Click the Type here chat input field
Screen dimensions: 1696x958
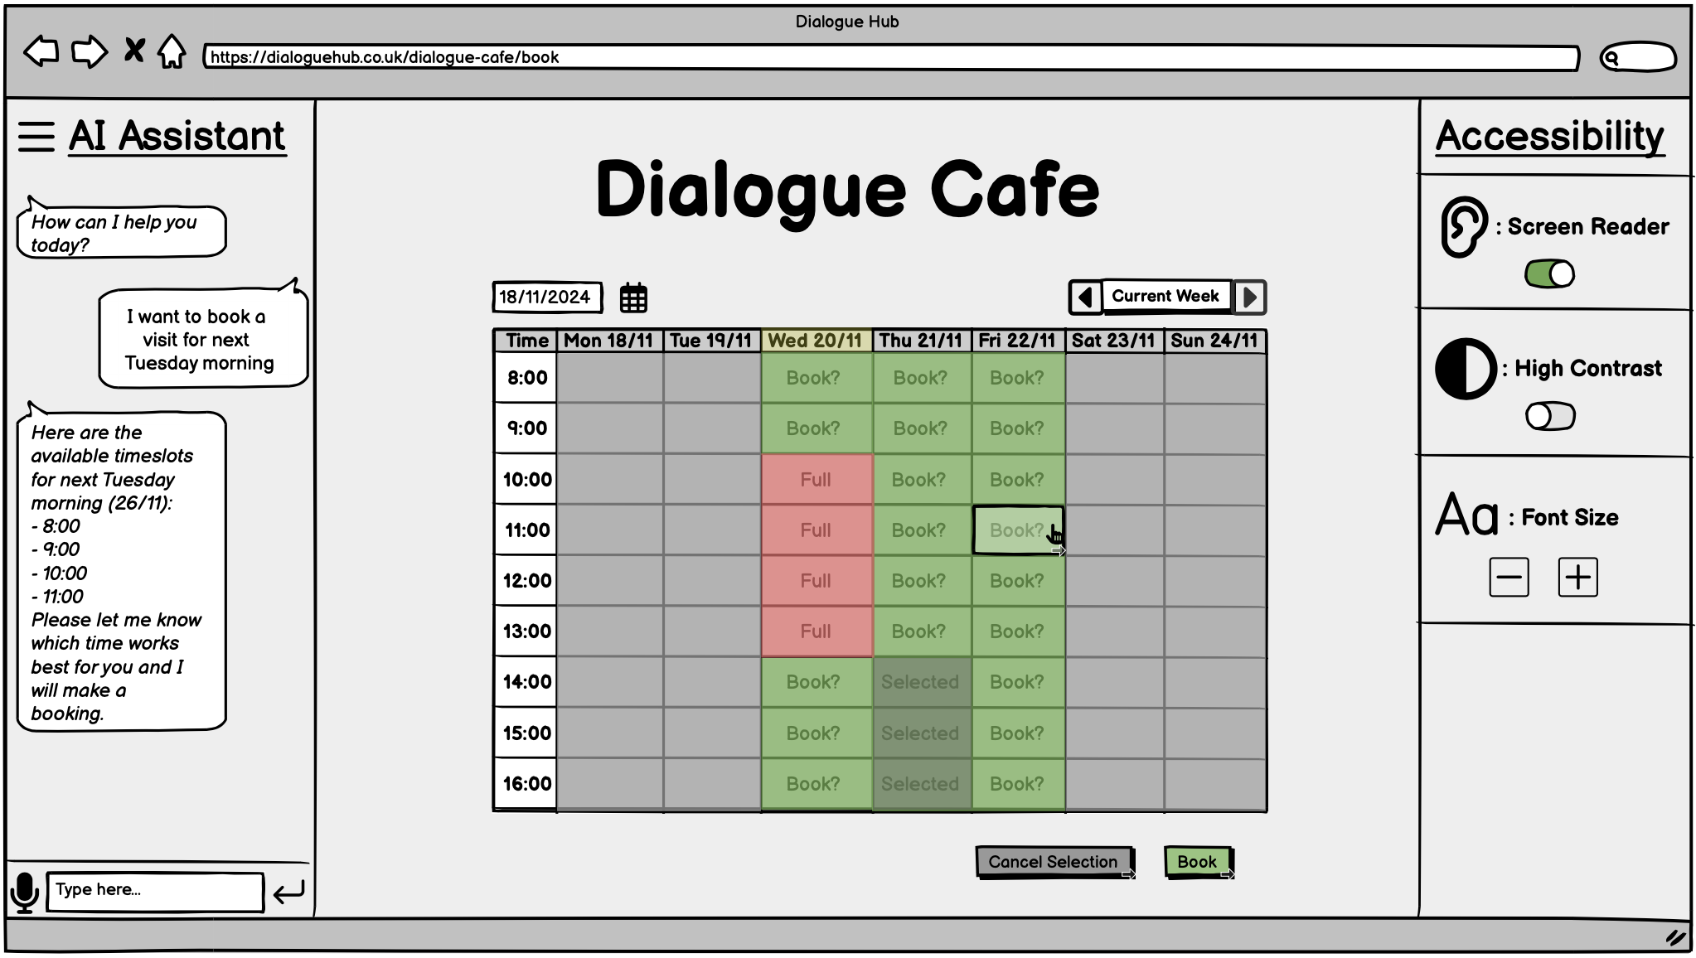tap(155, 891)
